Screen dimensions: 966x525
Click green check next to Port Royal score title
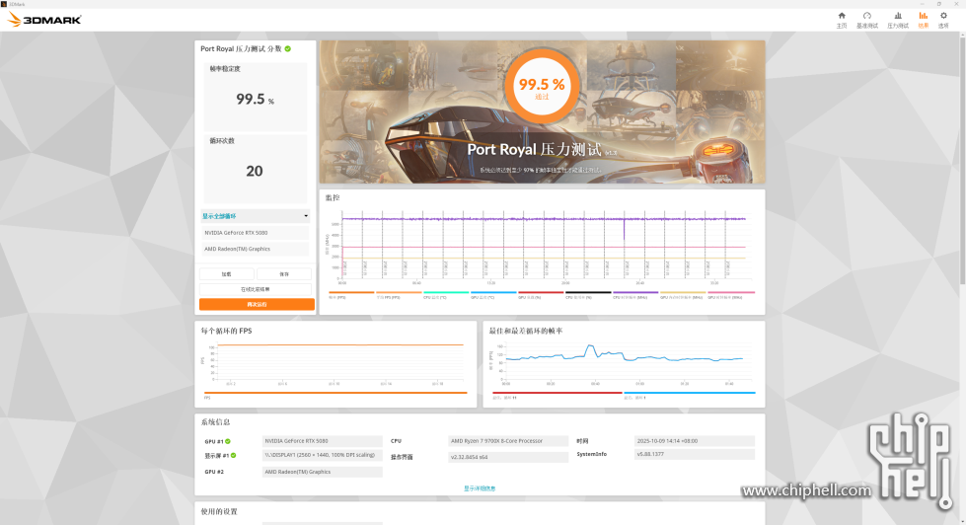point(288,48)
